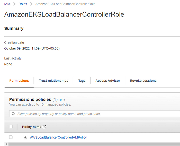Click the creation date value October 09, 2022

[x=32, y=48]
